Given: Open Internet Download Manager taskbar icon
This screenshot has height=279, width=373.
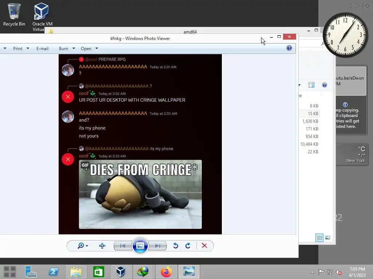Looking at the screenshot, I should (143, 272).
